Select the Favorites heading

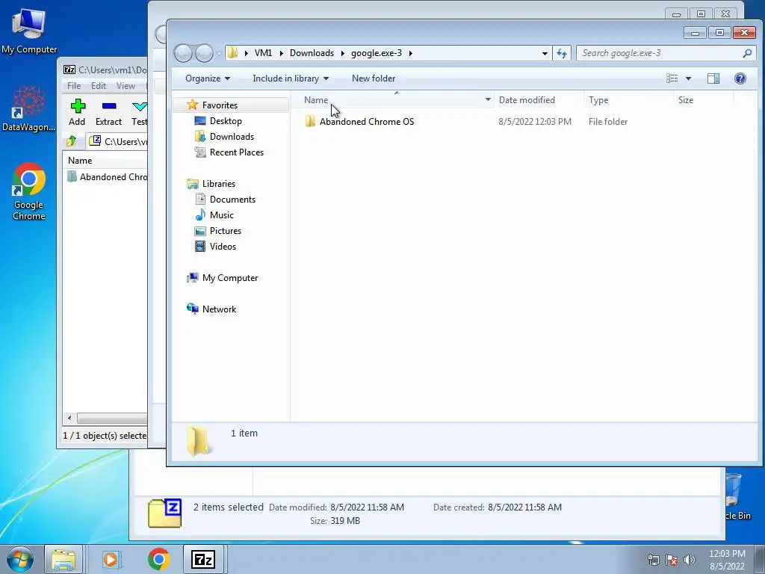tap(220, 105)
